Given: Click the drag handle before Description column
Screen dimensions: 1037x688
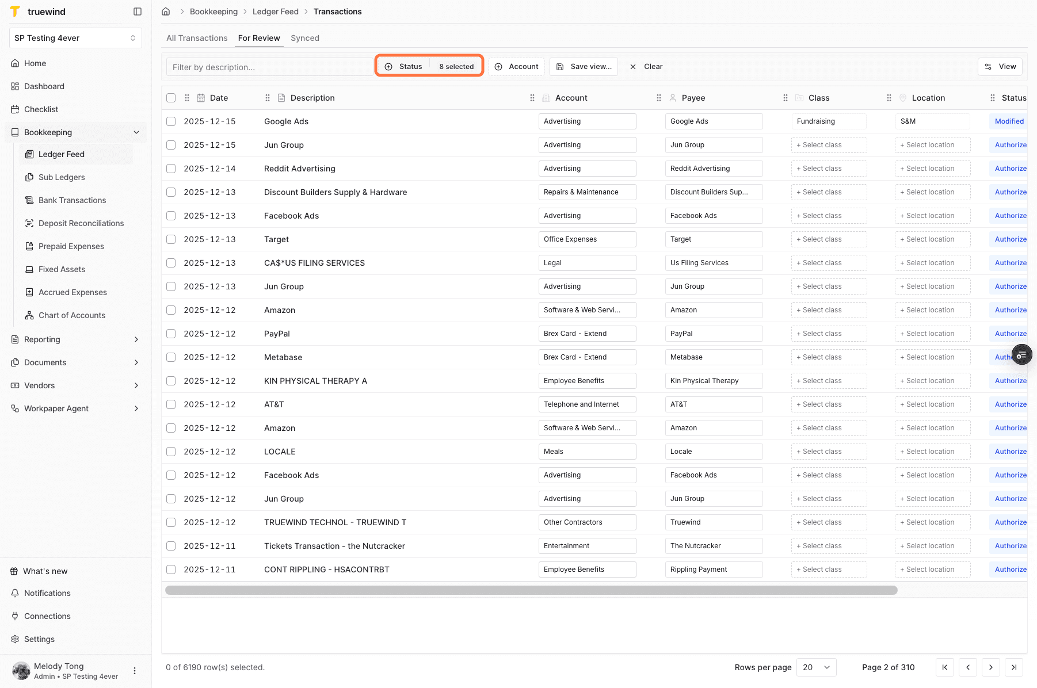Looking at the screenshot, I should pyautogui.click(x=268, y=98).
